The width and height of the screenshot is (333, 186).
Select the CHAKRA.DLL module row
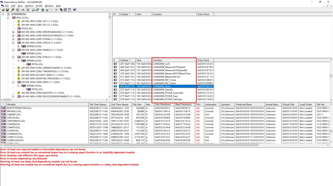[x=166, y=124]
